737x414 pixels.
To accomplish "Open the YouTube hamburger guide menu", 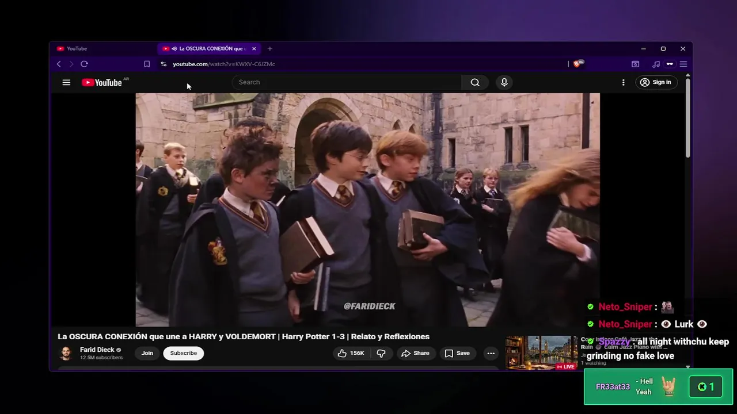I will click(66, 82).
